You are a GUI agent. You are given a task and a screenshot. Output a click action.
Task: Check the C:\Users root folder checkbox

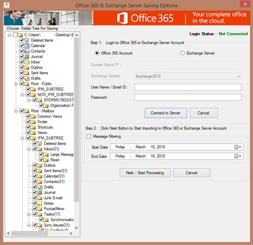pos(15,35)
